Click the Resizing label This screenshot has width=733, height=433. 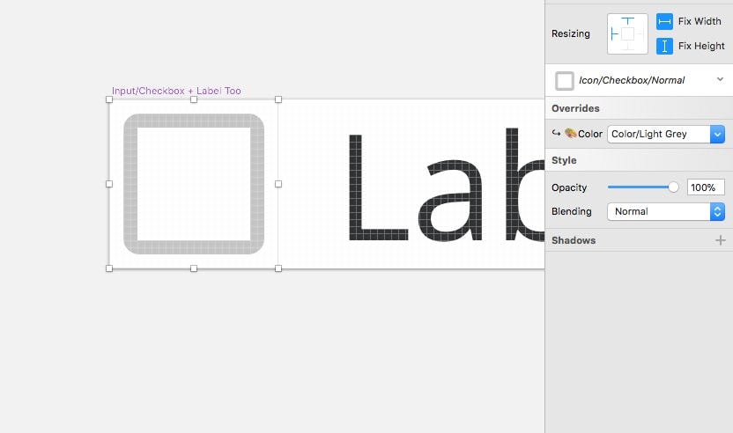[570, 33]
